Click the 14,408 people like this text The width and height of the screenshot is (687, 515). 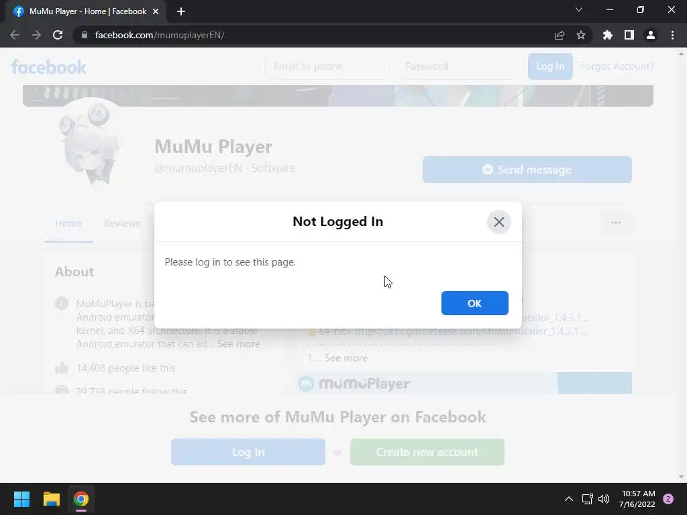coord(125,368)
